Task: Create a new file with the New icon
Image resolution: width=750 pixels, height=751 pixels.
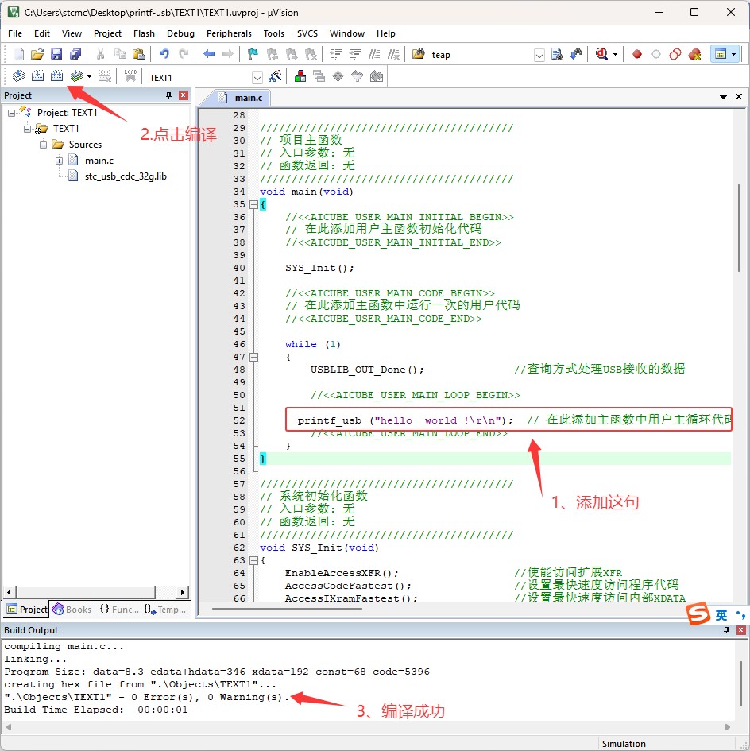Action: (18, 54)
